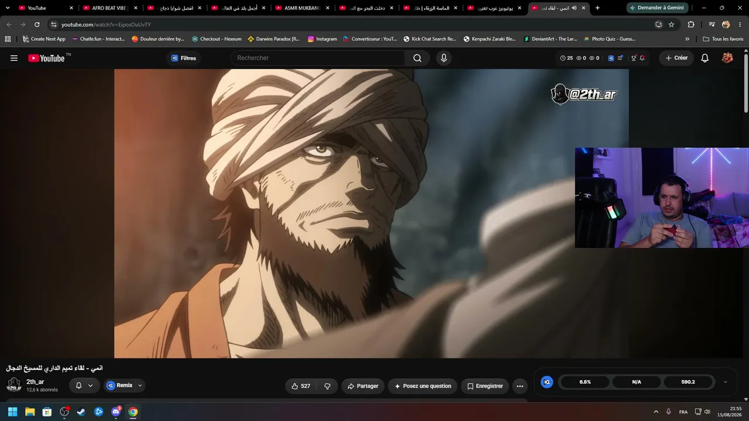
Task: Click the Créer button
Action: 676,58
